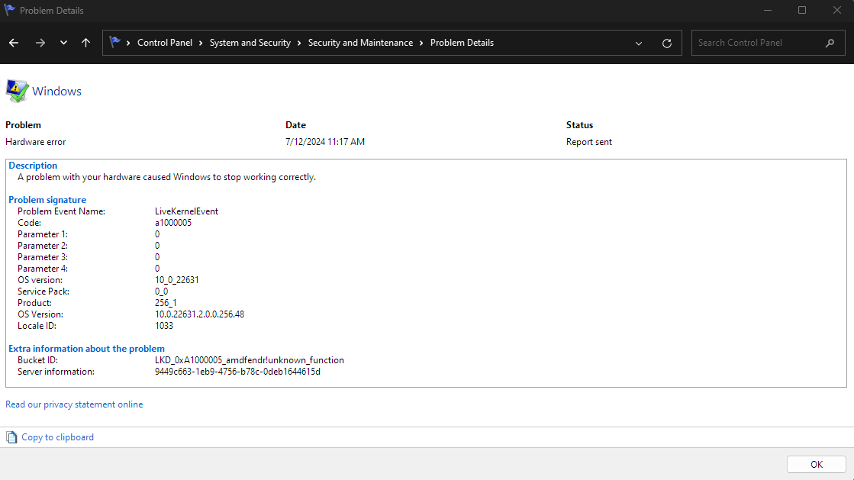Click the hardware problem description sentence
The image size is (854, 480).
pyautogui.click(x=166, y=177)
